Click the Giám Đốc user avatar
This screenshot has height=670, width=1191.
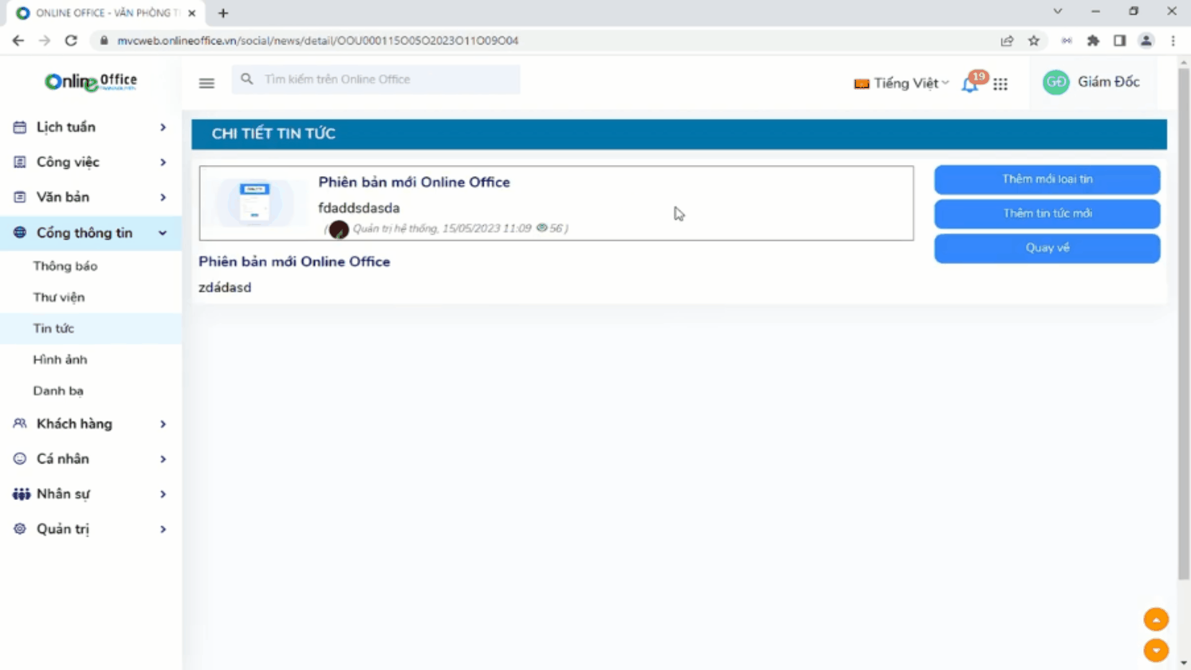point(1056,82)
